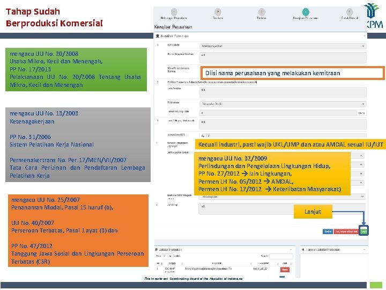Image resolution: width=386 pixels, height=290 pixels.
Task: Jump to the fifth wizard step circle
Action: (x=350, y=12)
